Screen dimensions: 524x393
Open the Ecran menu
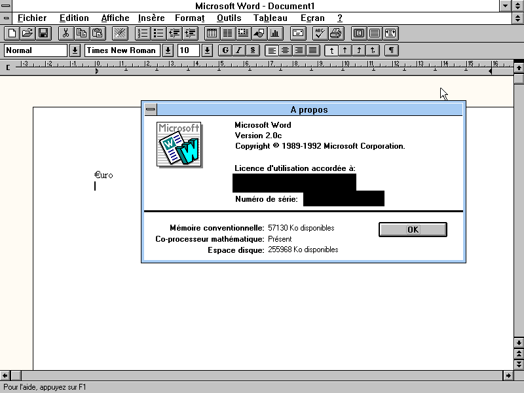tap(312, 18)
